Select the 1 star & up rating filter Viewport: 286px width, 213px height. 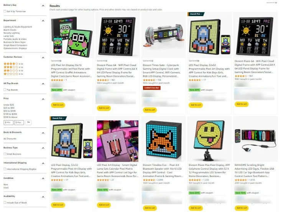click(13, 74)
